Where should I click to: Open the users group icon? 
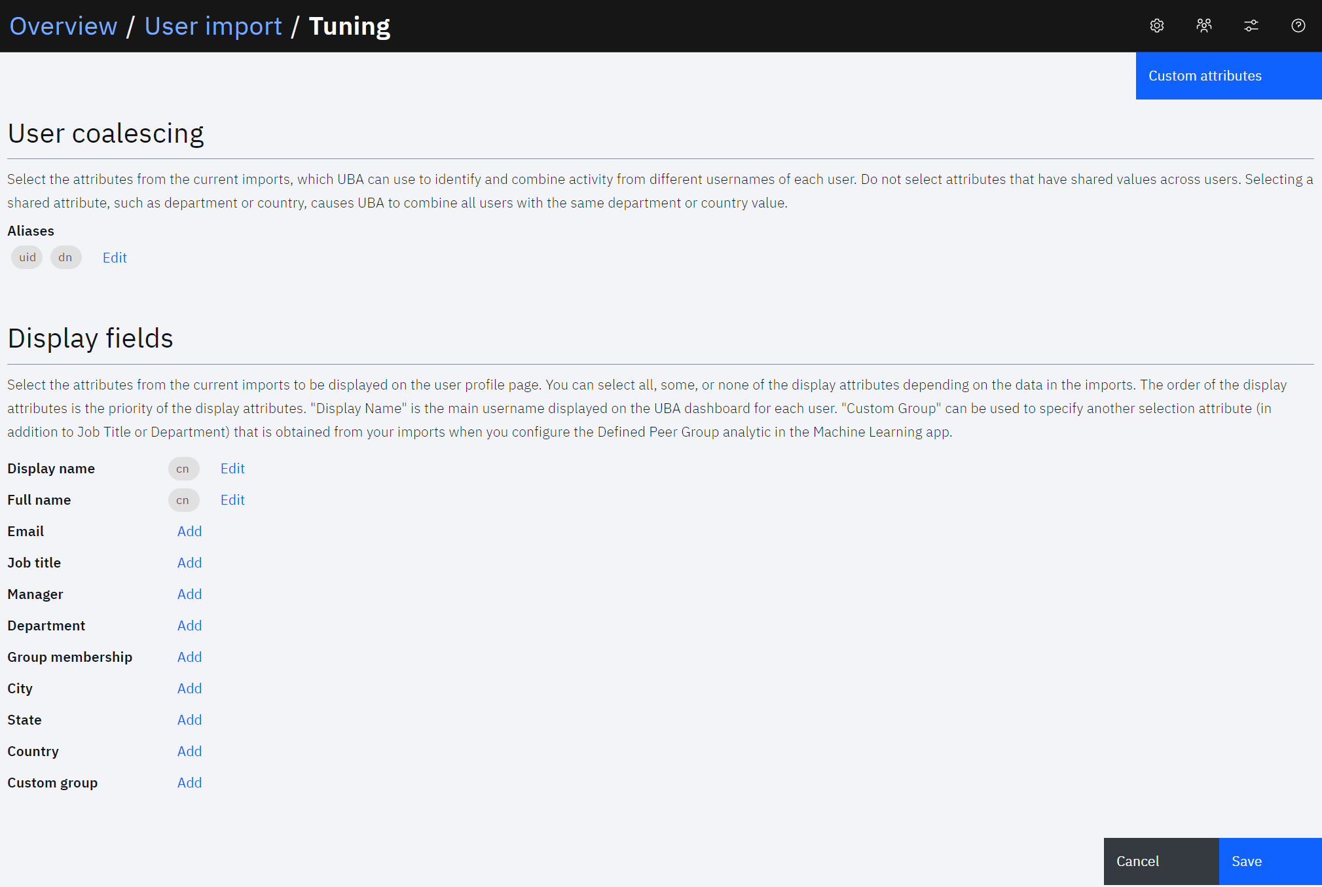click(1204, 26)
